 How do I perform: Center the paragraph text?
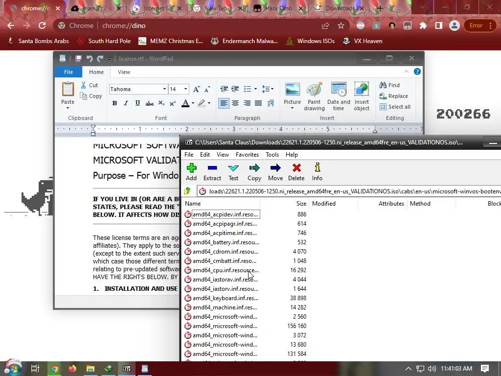[x=235, y=103]
